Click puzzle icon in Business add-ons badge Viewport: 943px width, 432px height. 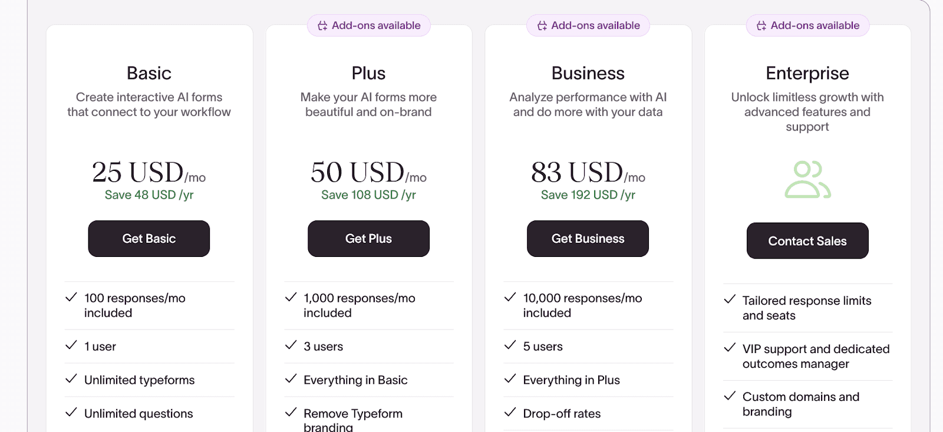click(542, 26)
